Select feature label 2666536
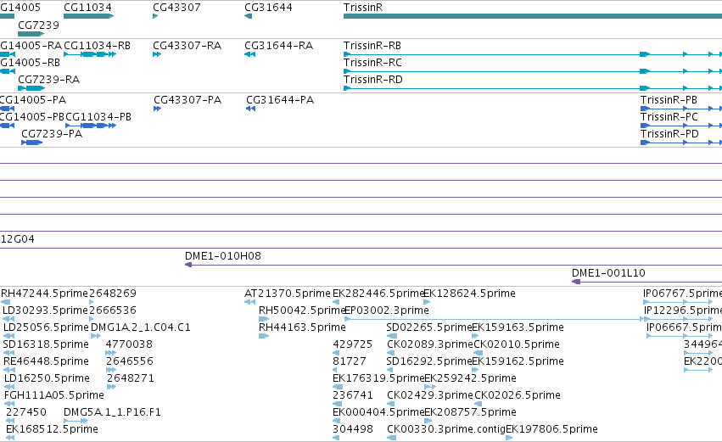This screenshot has width=722, height=442. [x=113, y=311]
